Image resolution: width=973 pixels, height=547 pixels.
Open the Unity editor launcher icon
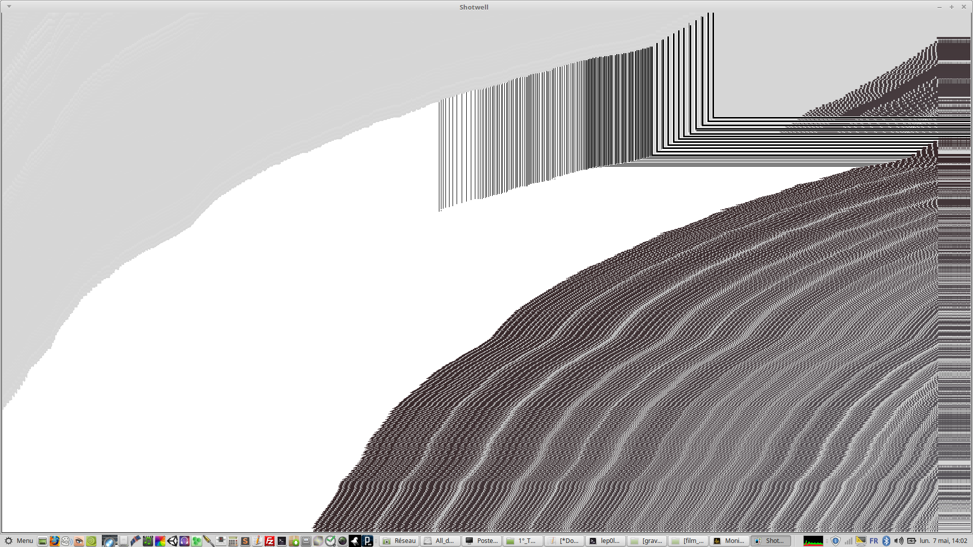[x=172, y=541]
